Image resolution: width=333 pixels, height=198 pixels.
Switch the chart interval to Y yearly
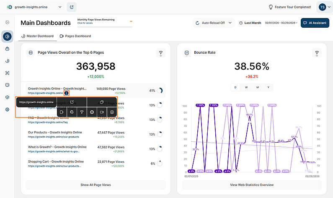268,87
